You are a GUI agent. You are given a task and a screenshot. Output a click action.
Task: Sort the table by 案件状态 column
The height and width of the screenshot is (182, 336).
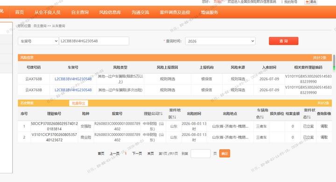click(x=309, y=114)
